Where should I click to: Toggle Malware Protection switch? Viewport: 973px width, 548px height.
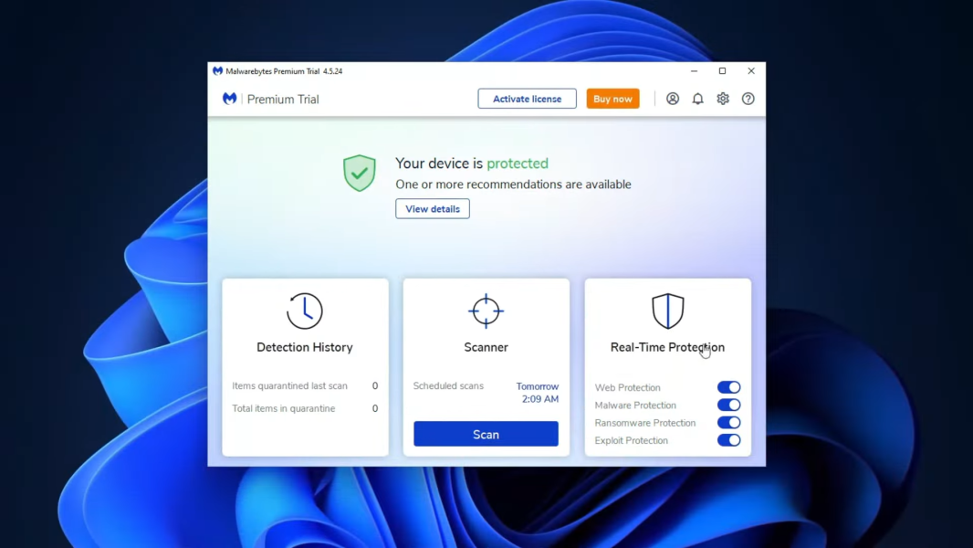tap(728, 405)
